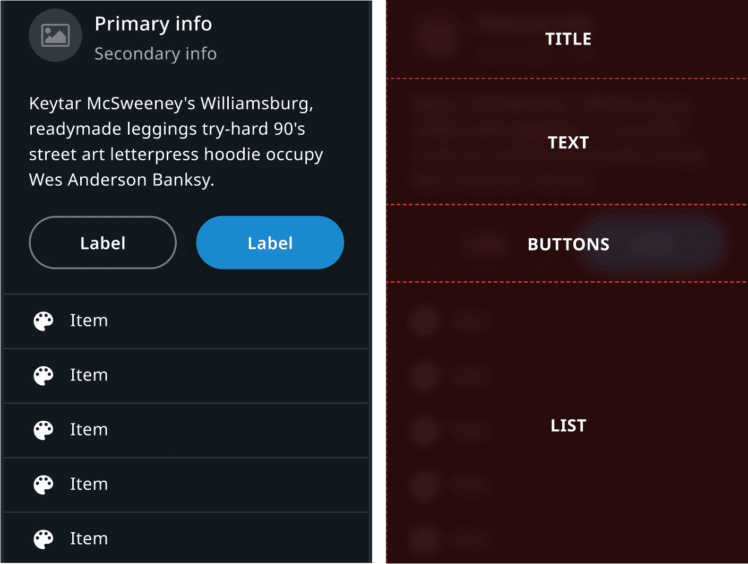This screenshot has width=748, height=564.
Task: Select the second Item text in the list
Action: 89,375
